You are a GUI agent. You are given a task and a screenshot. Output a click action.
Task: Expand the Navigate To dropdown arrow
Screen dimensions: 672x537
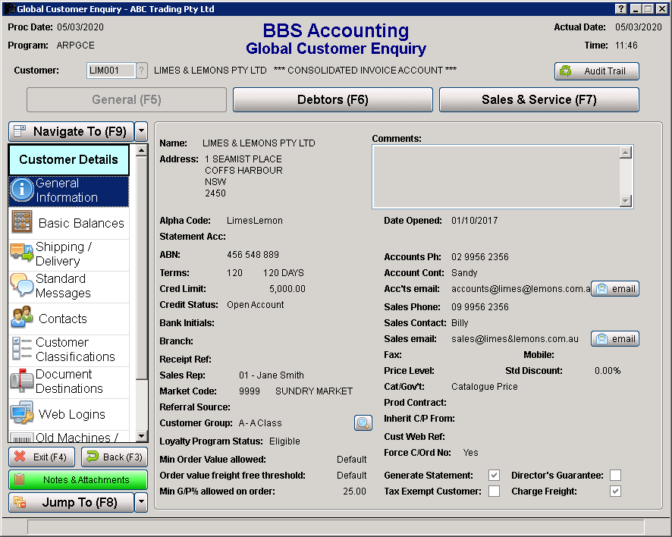coord(141,131)
